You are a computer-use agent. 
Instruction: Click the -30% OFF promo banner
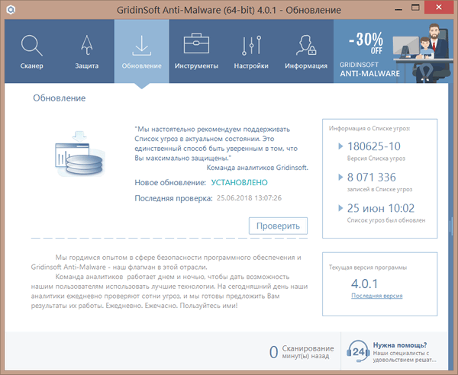click(x=393, y=51)
